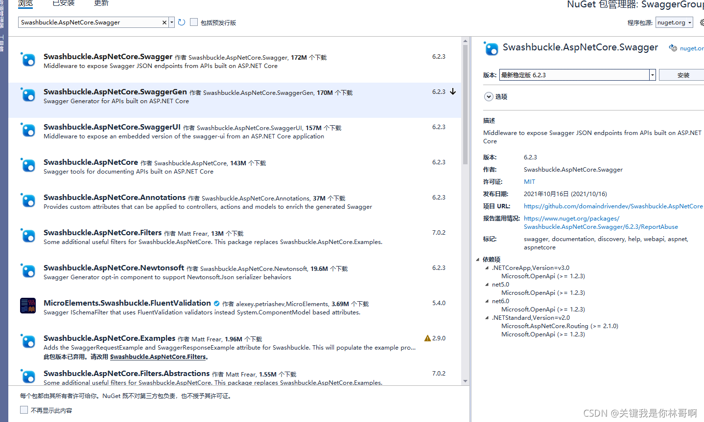704x422 pixels.
Task: Click the Swashbuckle.AspNetCore.SwaggerUI package icon
Action: (28, 130)
